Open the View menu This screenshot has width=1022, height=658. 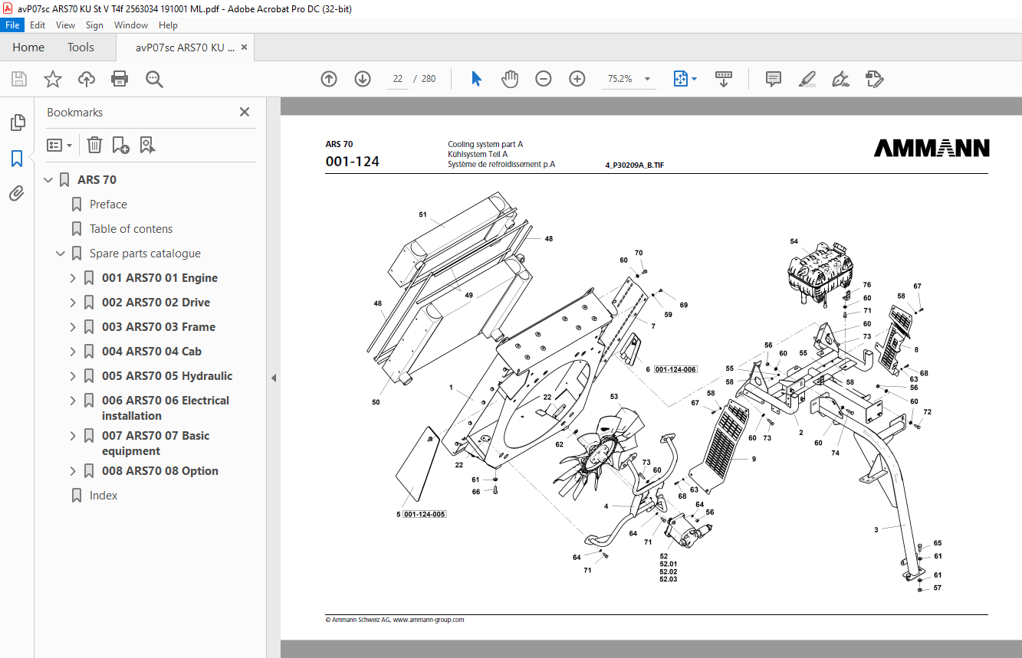tap(66, 25)
